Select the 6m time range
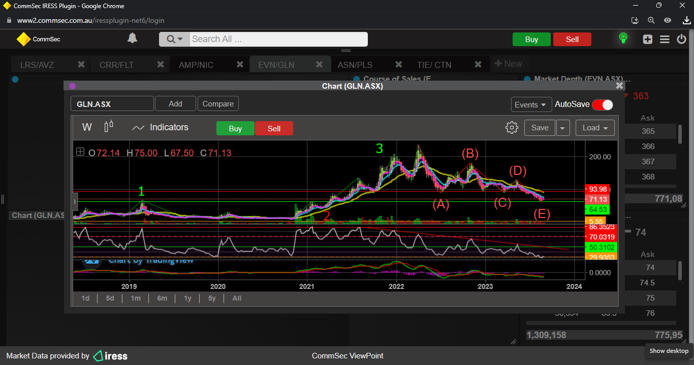 (162, 298)
